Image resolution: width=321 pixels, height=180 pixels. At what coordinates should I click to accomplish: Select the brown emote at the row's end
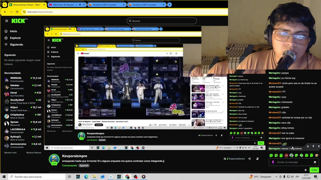point(316,155)
